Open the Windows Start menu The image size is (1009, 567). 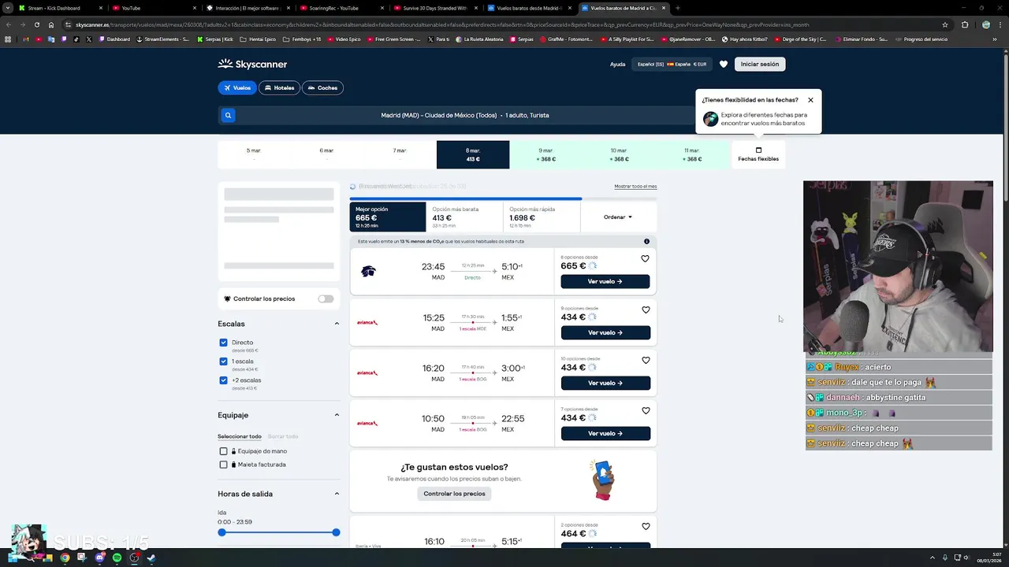[13, 558]
